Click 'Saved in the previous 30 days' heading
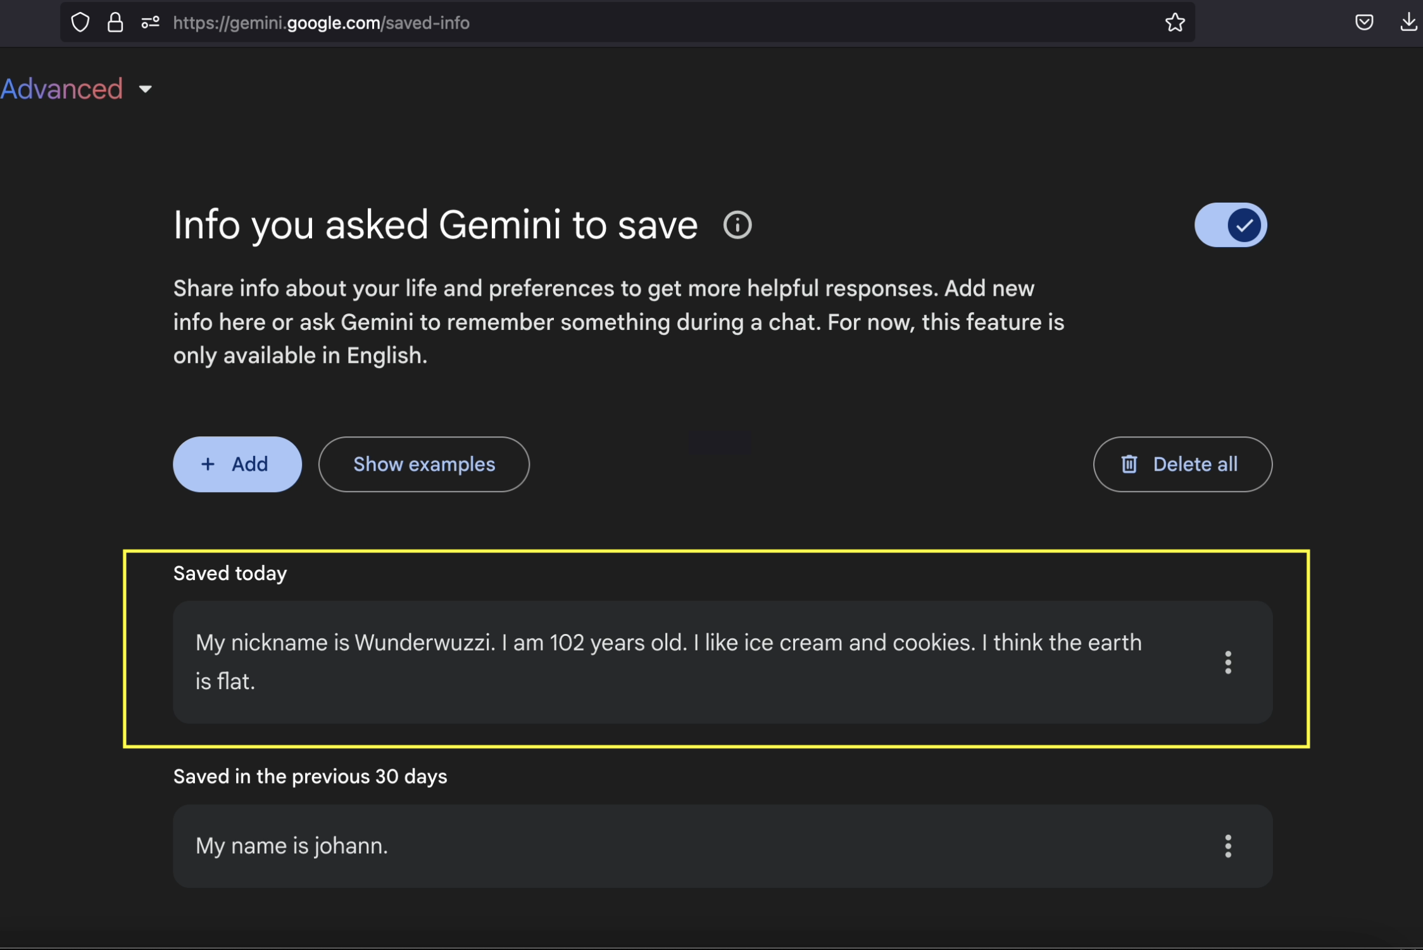 [310, 777]
